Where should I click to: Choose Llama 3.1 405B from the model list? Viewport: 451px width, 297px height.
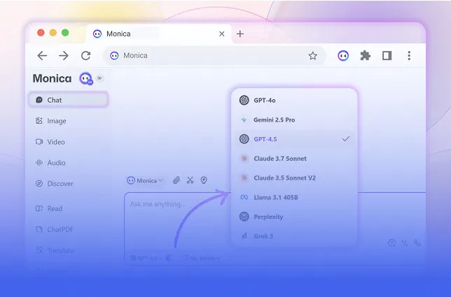(294, 198)
